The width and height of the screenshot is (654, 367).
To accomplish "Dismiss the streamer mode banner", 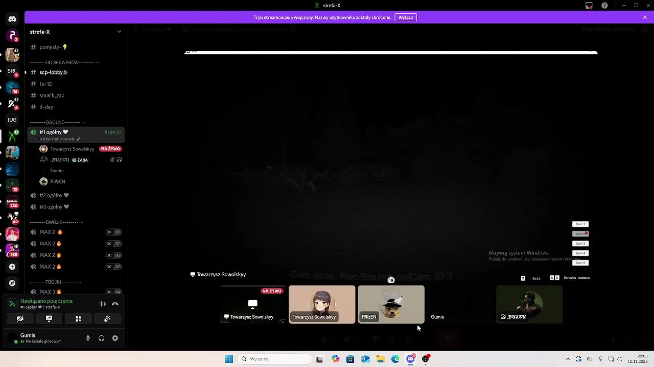I will coord(645,17).
